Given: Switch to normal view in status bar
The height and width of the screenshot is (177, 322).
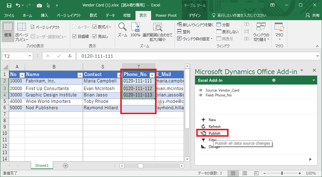Looking at the screenshot, I should click(233, 173).
